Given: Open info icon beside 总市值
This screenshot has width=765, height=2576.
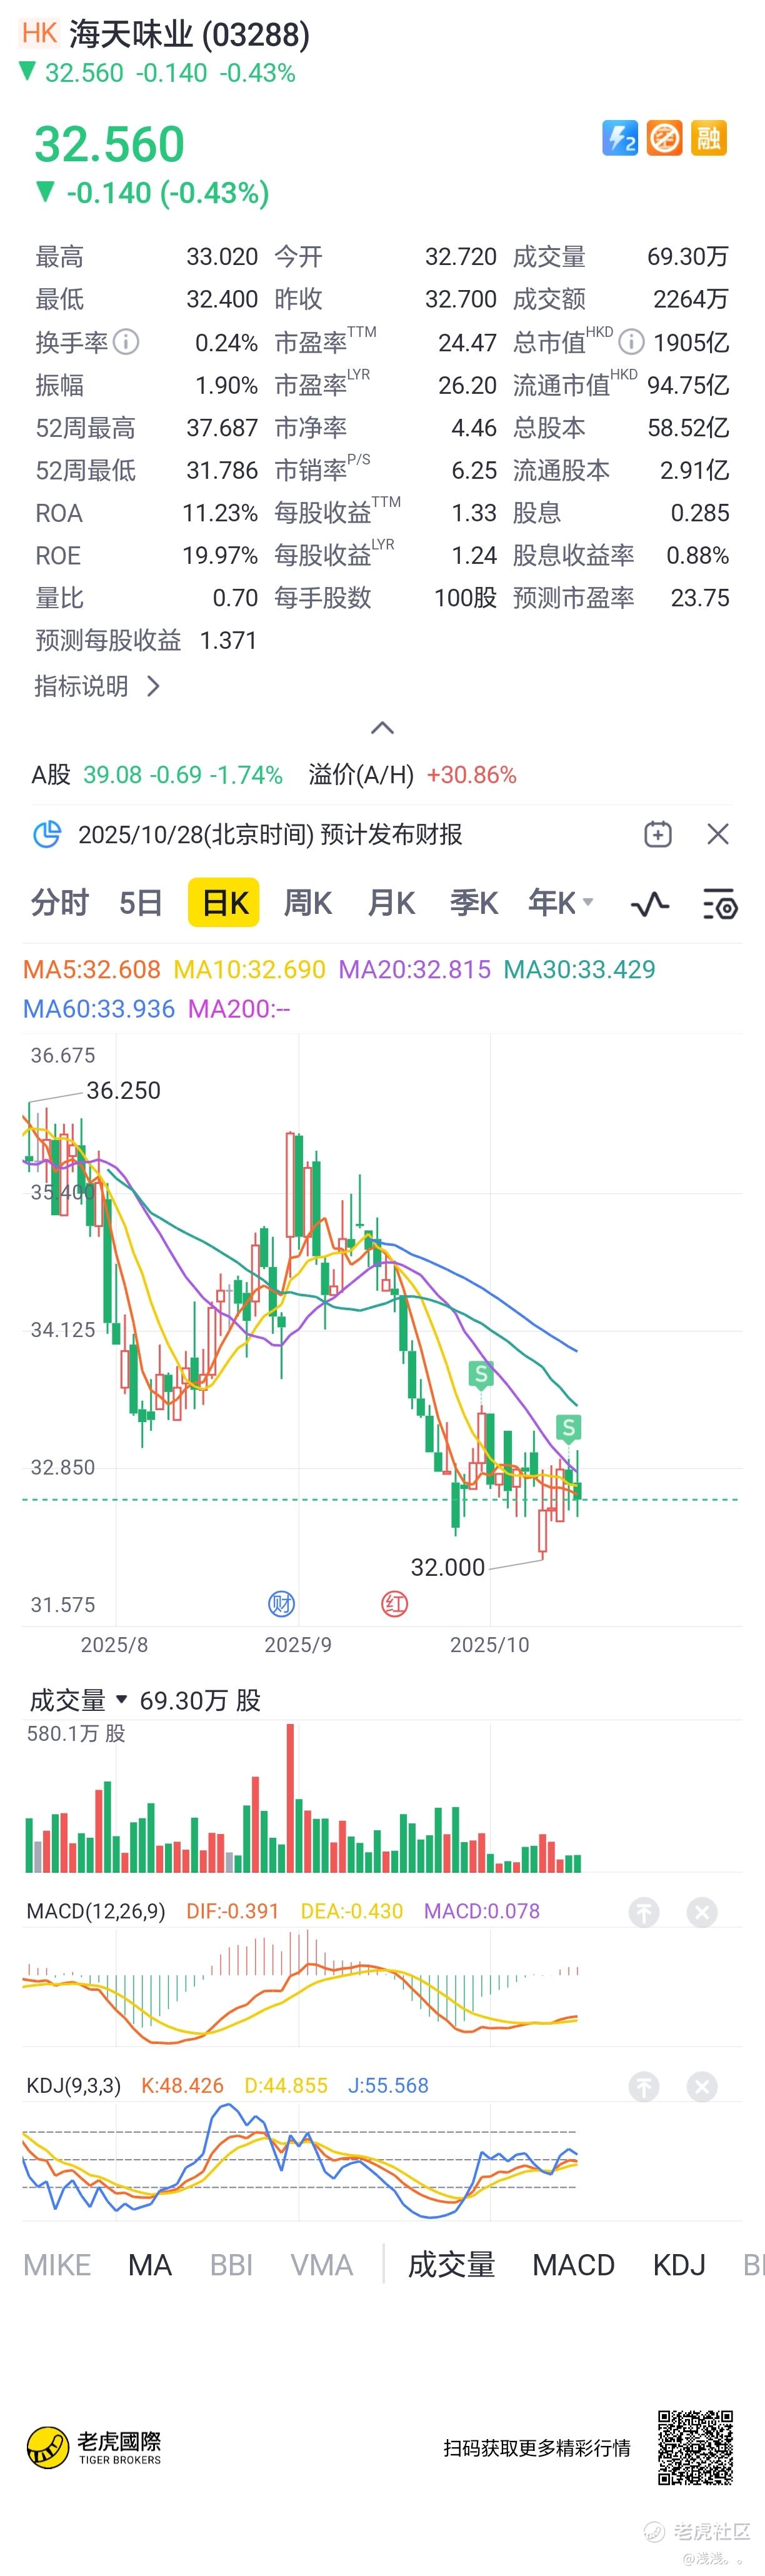Looking at the screenshot, I should 631,342.
